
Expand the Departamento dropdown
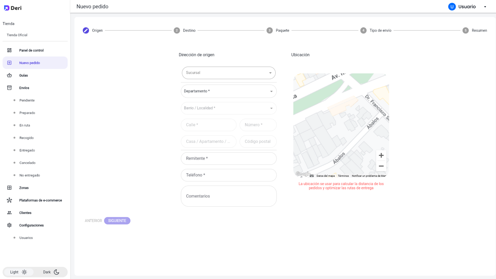[228, 91]
